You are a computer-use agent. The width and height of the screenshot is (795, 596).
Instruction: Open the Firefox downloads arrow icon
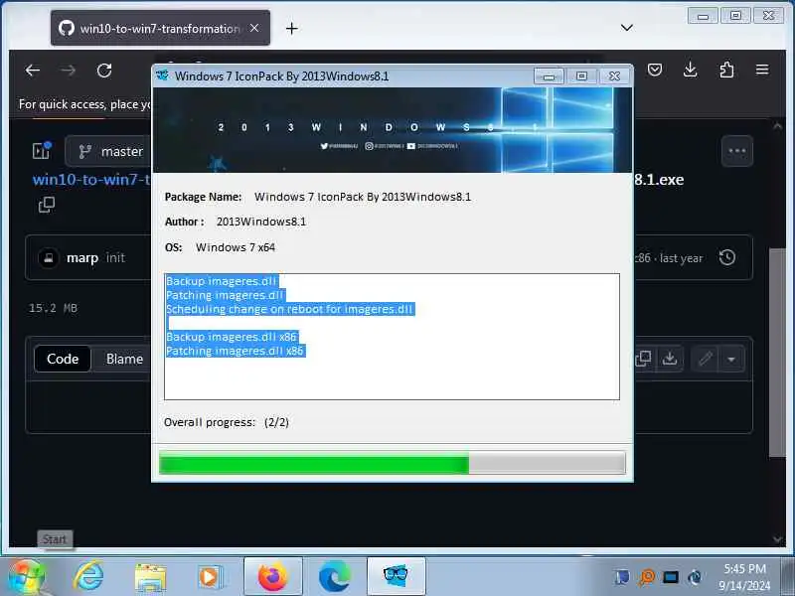690,70
